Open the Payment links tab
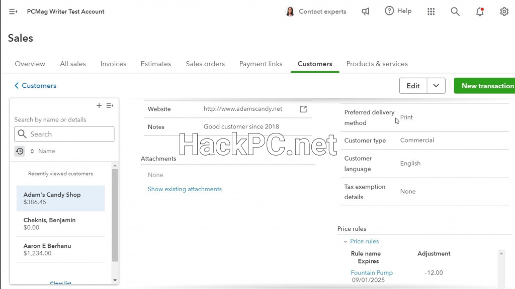This screenshot has height=289, width=515. (x=261, y=64)
